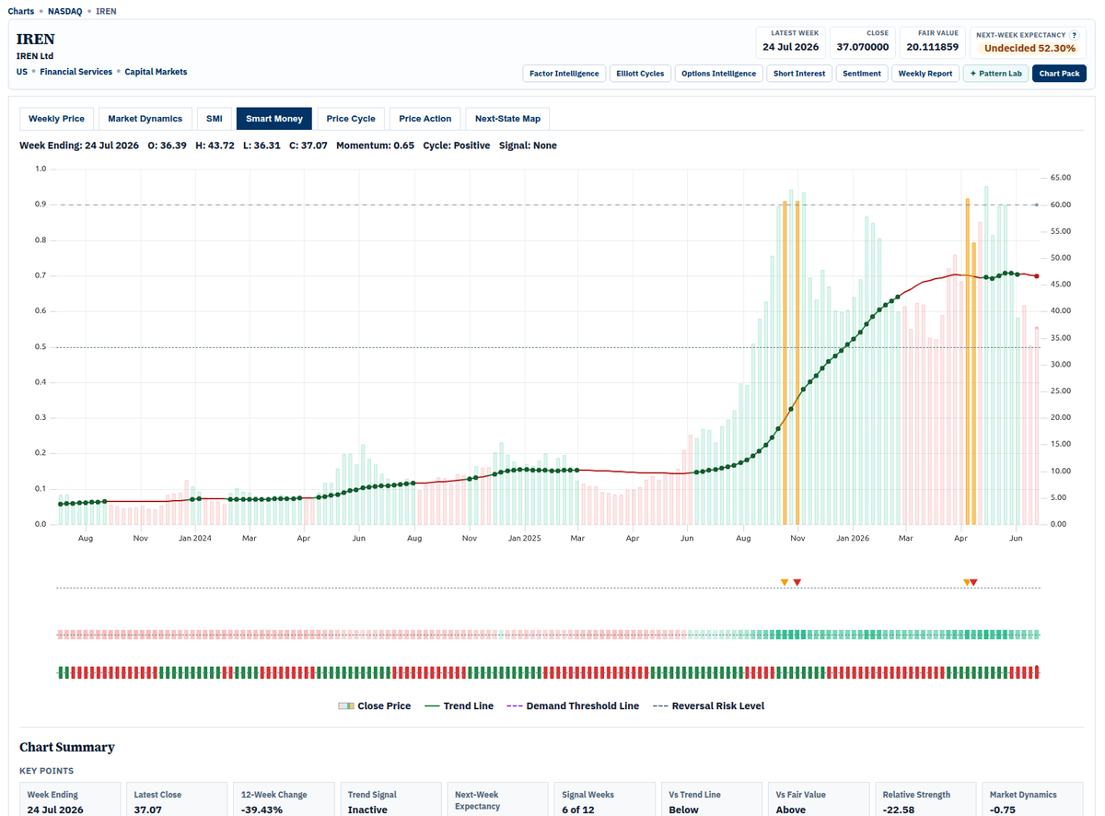Click the Vs Fair Value Above card

pyautogui.click(x=818, y=799)
